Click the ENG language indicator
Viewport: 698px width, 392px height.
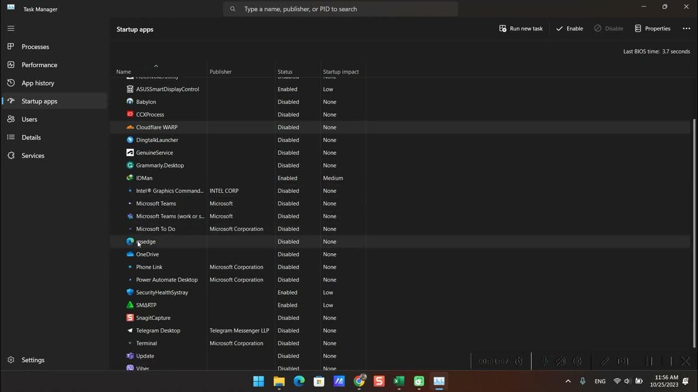coord(600,381)
